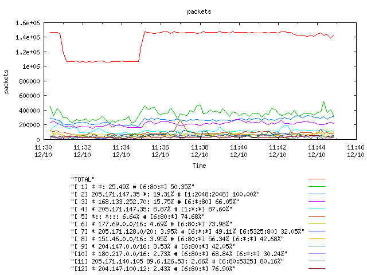The height and width of the screenshot is (275, 367).
Task: Click the 11:42 12/10 time label
Action: pyautogui.click(x=278, y=151)
